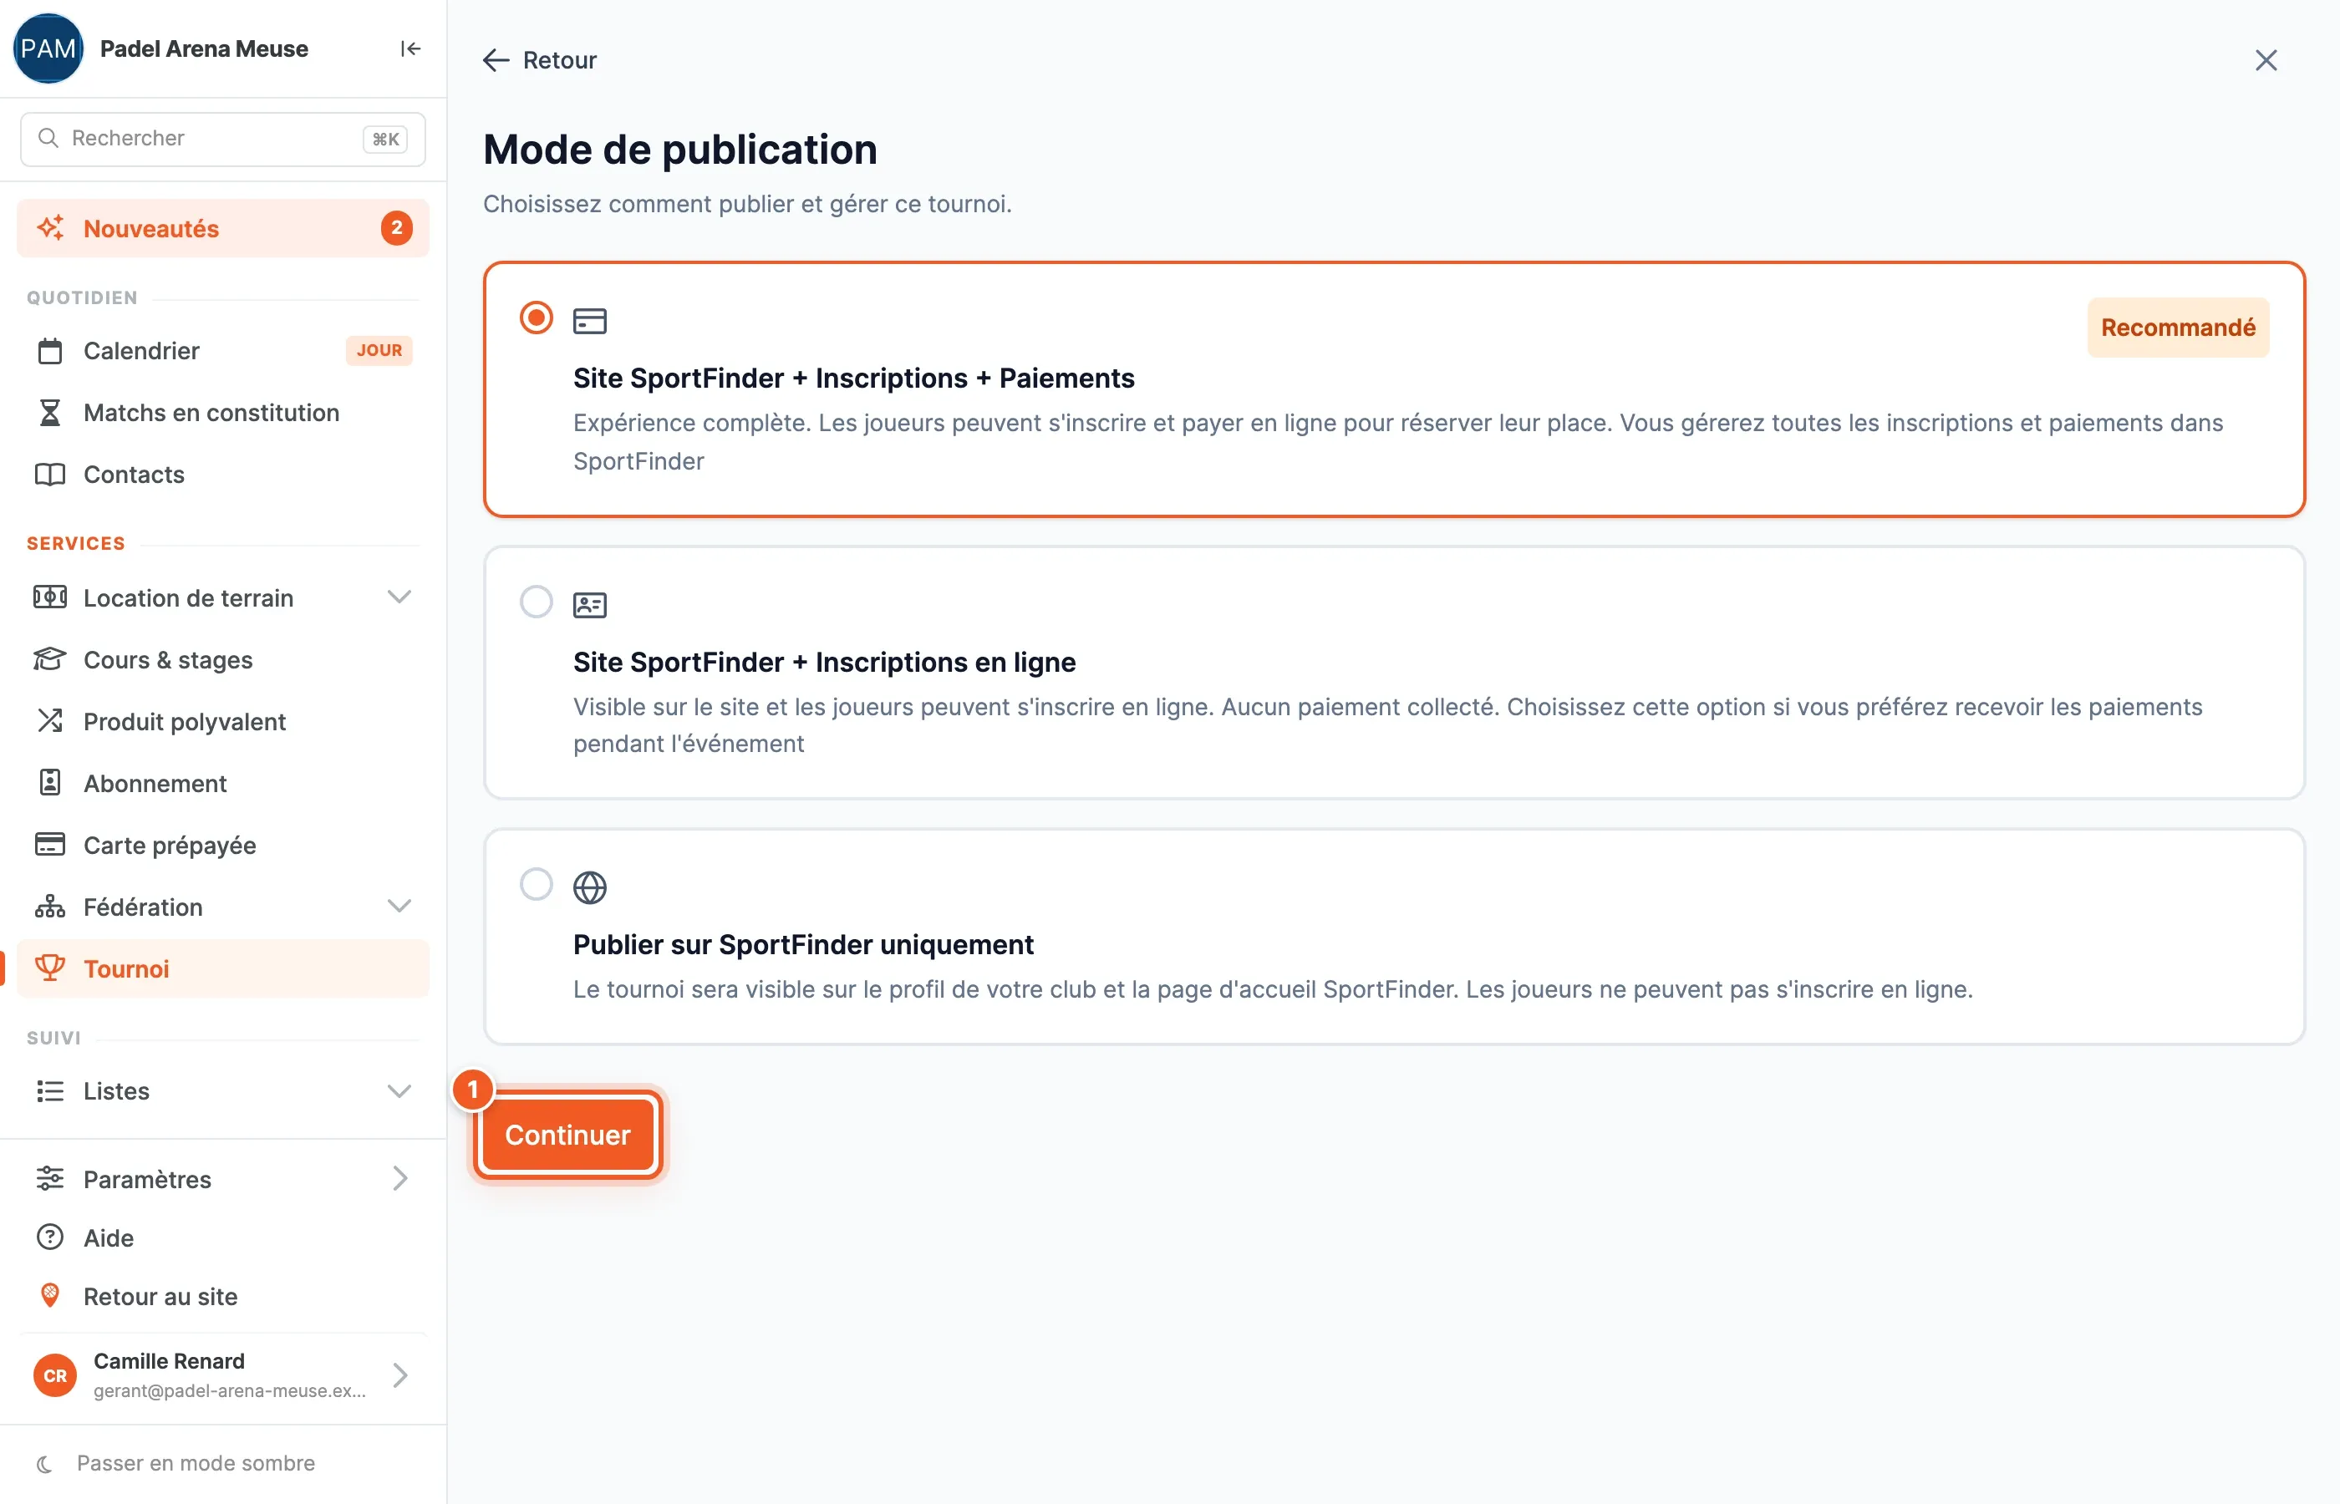Viewport: 2340px width, 1504px height.
Task: Click the Recommandé badge
Action: click(2178, 328)
